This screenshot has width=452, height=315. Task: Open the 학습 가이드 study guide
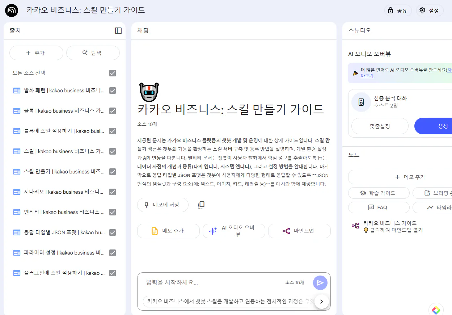379,193
